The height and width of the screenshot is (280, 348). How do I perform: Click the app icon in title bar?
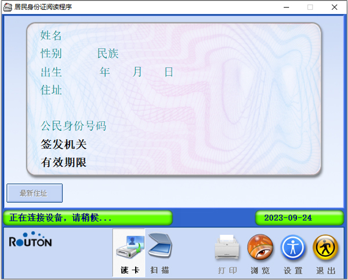8,7
